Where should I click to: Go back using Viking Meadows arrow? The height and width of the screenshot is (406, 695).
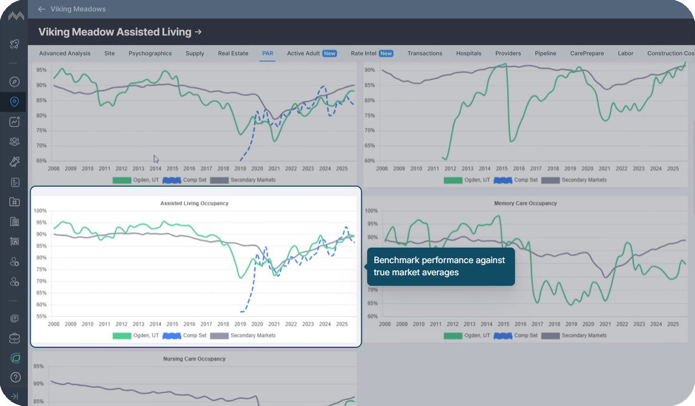click(x=42, y=9)
